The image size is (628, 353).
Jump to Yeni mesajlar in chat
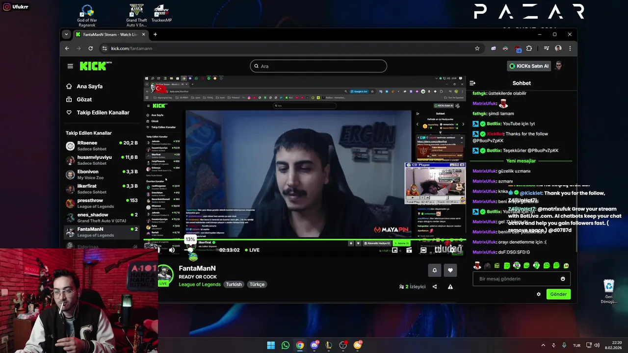(521, 161)
